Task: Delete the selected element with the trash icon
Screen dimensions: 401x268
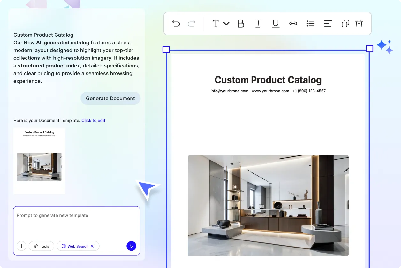Action: 359,23
